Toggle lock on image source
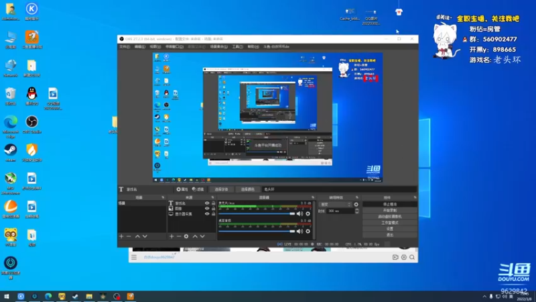The width and height of the screenshot is (536, 302). 213,209
